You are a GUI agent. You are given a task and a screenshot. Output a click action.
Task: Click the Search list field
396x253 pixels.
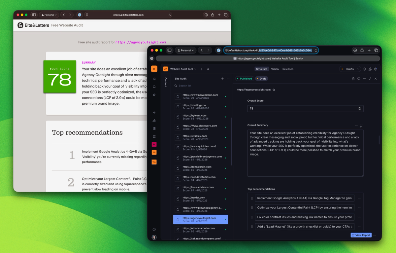(201, 86)
